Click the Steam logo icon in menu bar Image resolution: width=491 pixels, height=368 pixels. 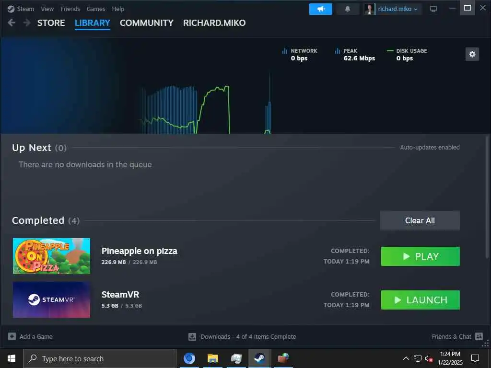11,9
